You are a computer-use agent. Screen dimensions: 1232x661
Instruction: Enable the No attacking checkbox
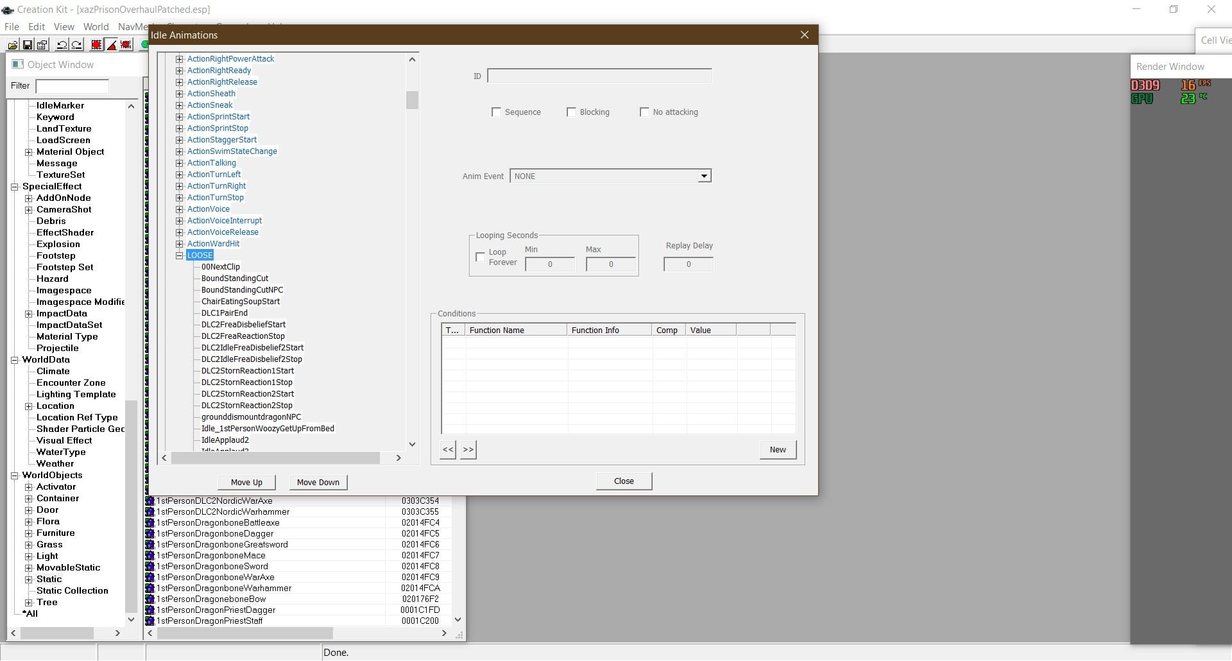pos(644,112)
